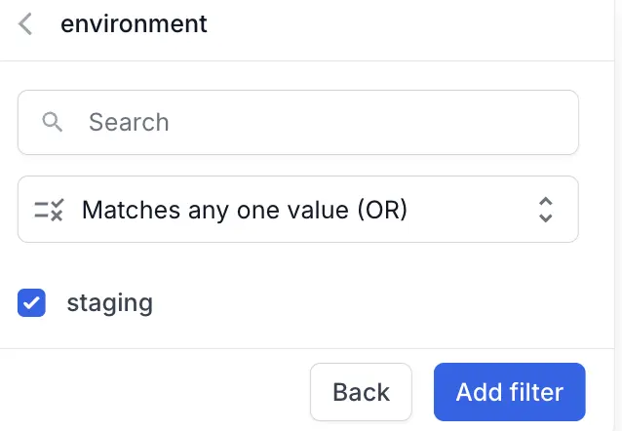Return to the previous panel via header arrow

[26, 24]
